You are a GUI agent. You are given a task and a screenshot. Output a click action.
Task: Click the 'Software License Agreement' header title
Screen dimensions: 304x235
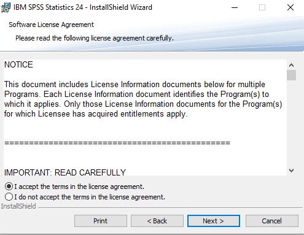coord(51,25)
